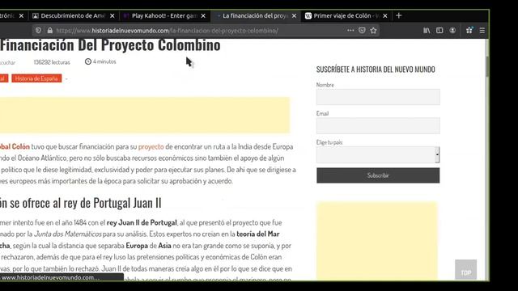Click the Subscribir button

(378, 175)
